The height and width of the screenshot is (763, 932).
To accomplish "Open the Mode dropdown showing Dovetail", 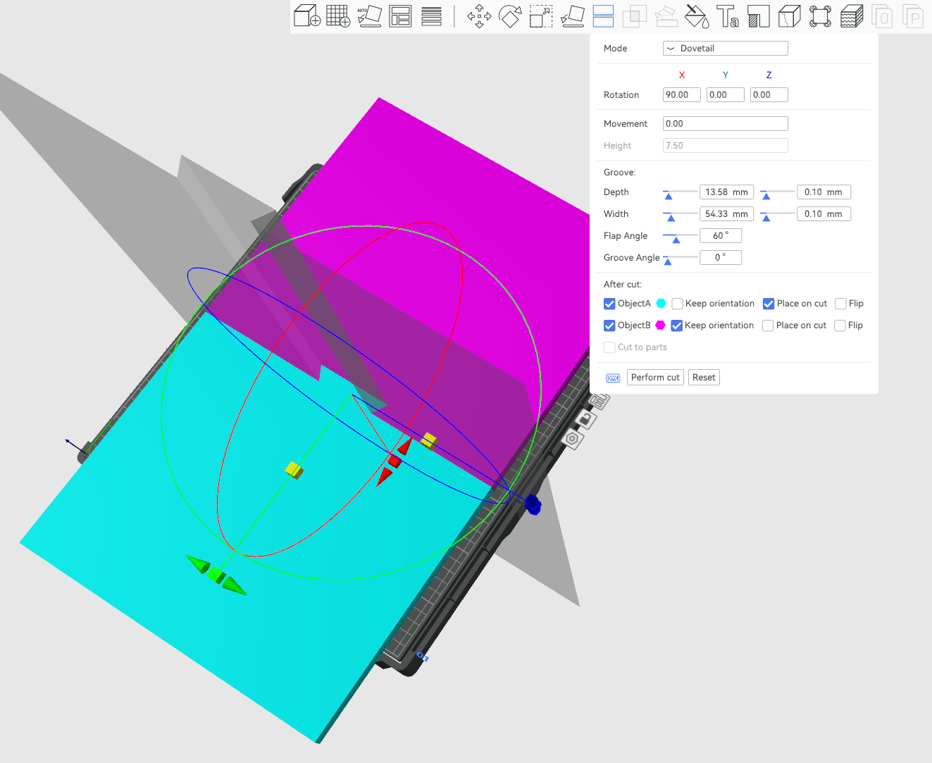I will click(725, 48).
